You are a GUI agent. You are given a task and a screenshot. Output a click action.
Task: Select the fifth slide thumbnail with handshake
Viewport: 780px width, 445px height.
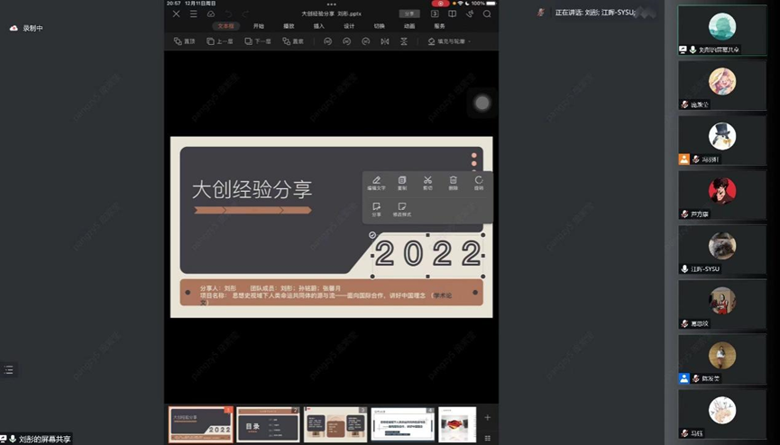pos(457,424)
